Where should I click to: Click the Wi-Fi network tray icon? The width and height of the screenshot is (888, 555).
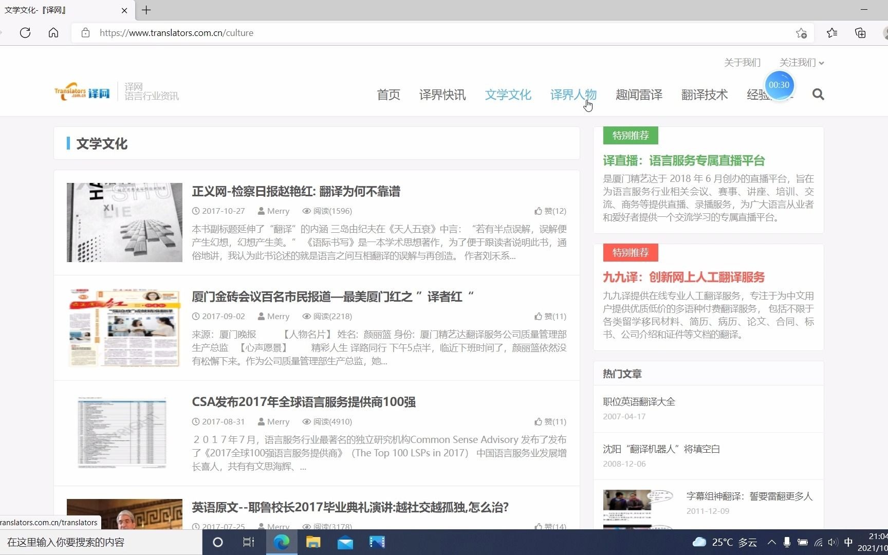[818, 542]
